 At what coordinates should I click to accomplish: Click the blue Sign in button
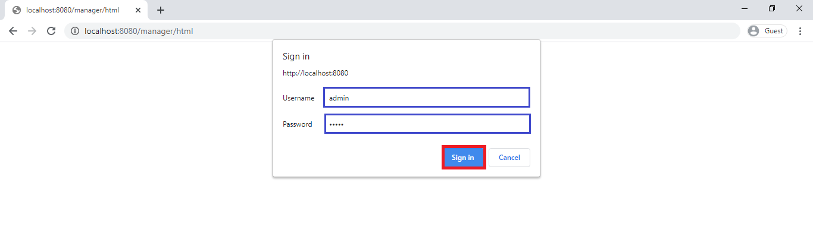(x=463, y=158)
